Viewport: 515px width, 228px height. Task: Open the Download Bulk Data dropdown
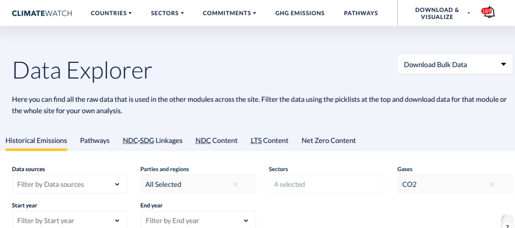[455, 64]
